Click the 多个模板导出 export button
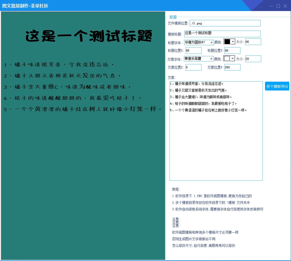The image size is (291, 261). 277,86
